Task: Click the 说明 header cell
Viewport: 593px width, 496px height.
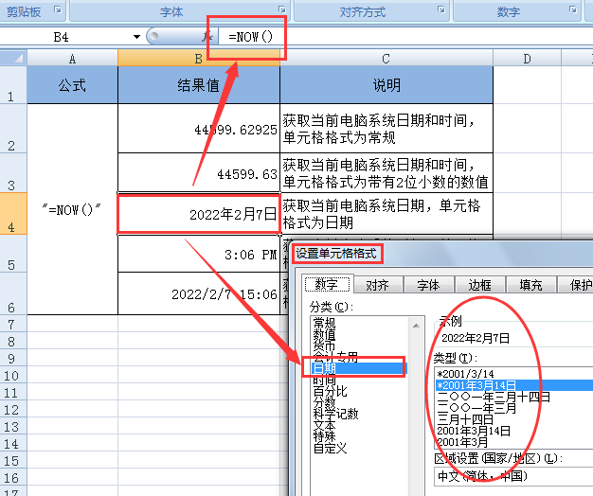Action: (386, 85)
